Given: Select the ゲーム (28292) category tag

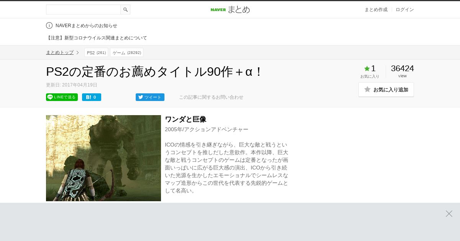Looking at the screenshot, I should tap(127, 52).
